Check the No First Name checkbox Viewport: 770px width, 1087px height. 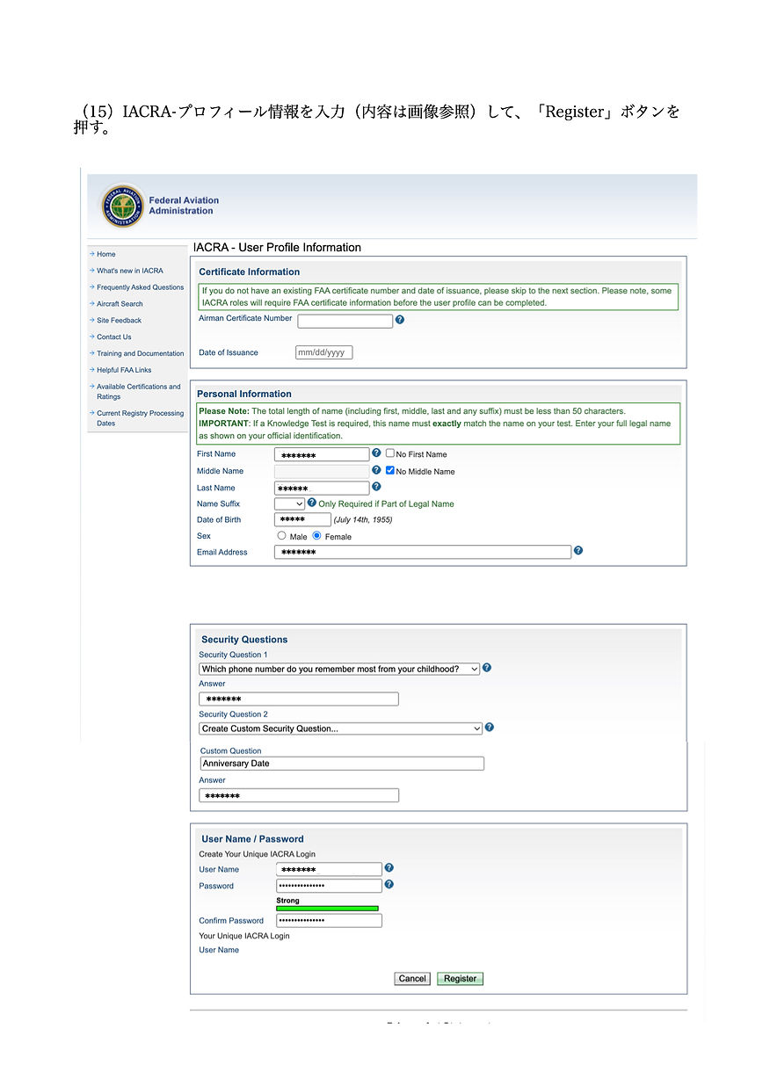pos(390,453)
